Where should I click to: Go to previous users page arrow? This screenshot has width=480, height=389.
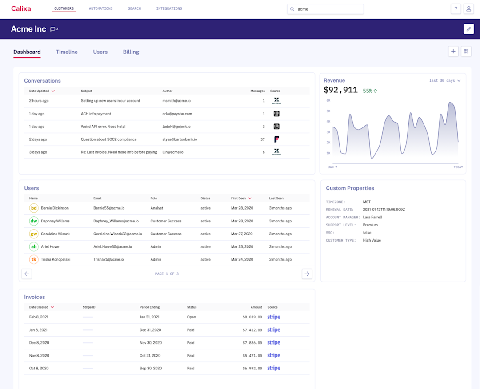coord(27,274)
